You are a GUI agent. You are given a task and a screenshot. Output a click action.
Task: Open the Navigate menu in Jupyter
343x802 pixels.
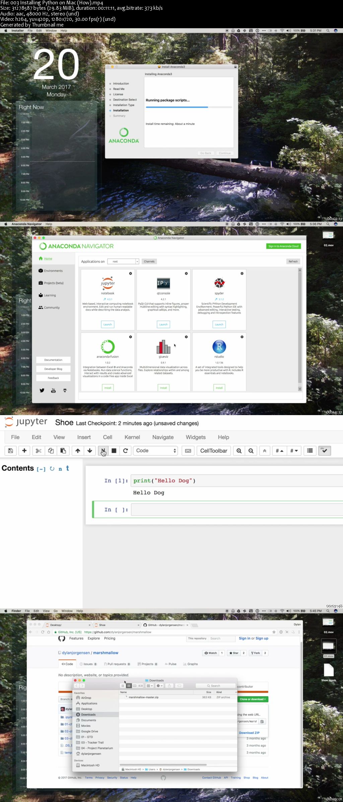[x=163, y=437]
